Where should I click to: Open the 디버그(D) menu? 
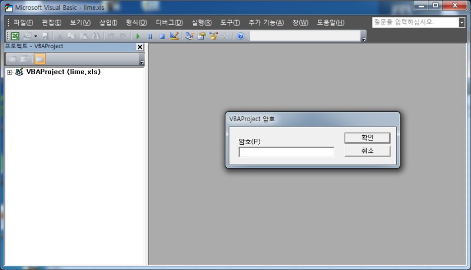coord(170,22)
